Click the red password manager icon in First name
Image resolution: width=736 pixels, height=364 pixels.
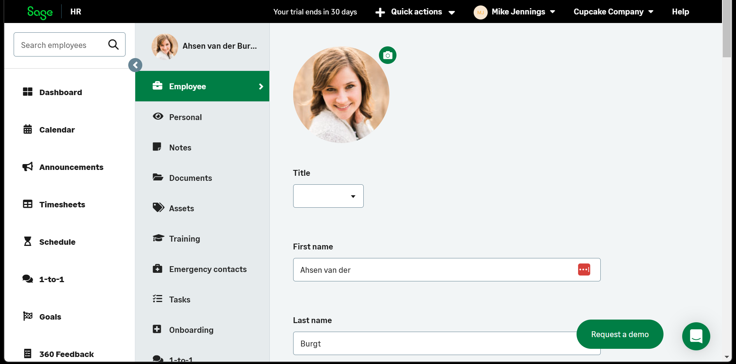(x=584, y=269)
